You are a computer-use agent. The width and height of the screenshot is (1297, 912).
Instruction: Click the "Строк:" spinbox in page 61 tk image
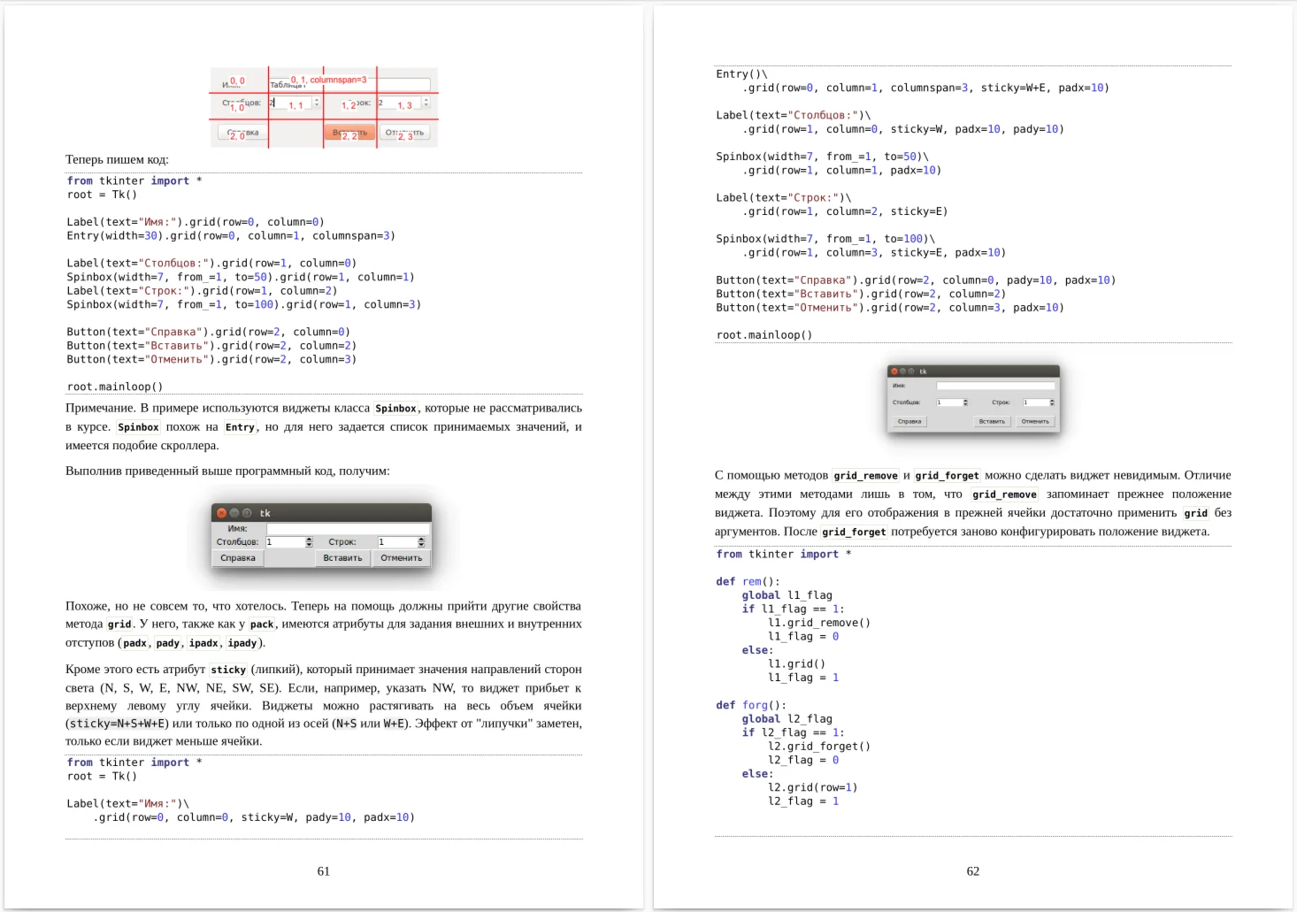click(402, 542)
